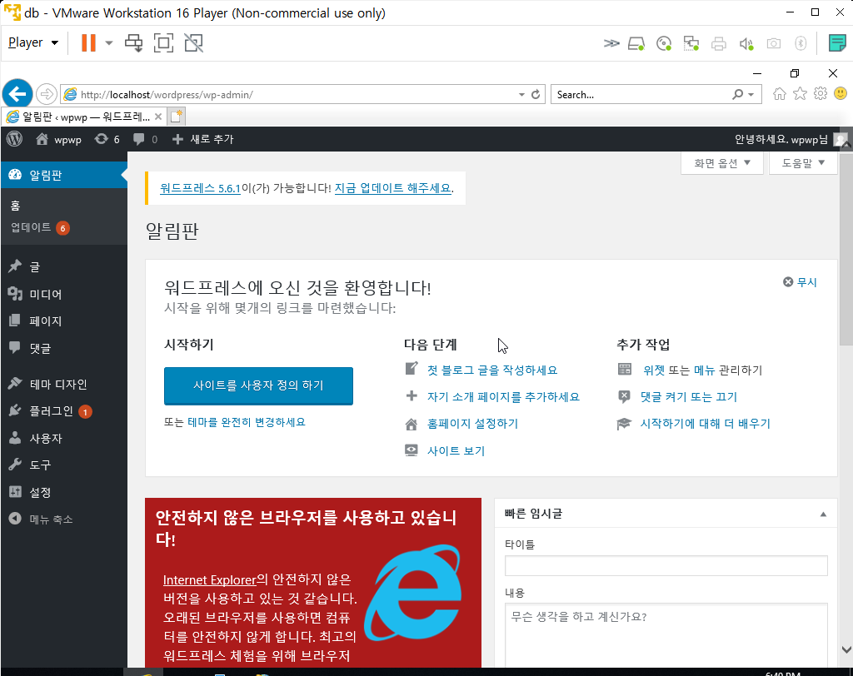Click VMware printer device icon
Screen dimensions: 853x676
[719, 43]
